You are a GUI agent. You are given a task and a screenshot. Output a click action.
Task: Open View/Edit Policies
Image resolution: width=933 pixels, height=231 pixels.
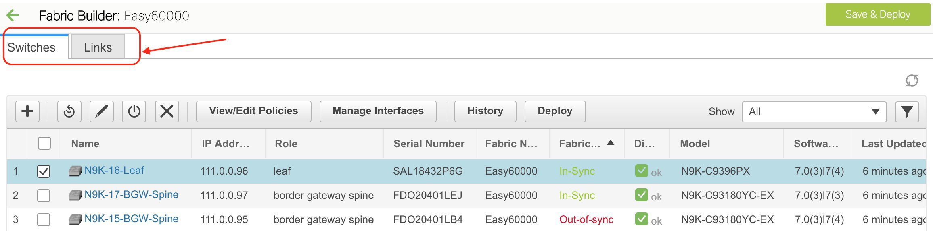253,111
